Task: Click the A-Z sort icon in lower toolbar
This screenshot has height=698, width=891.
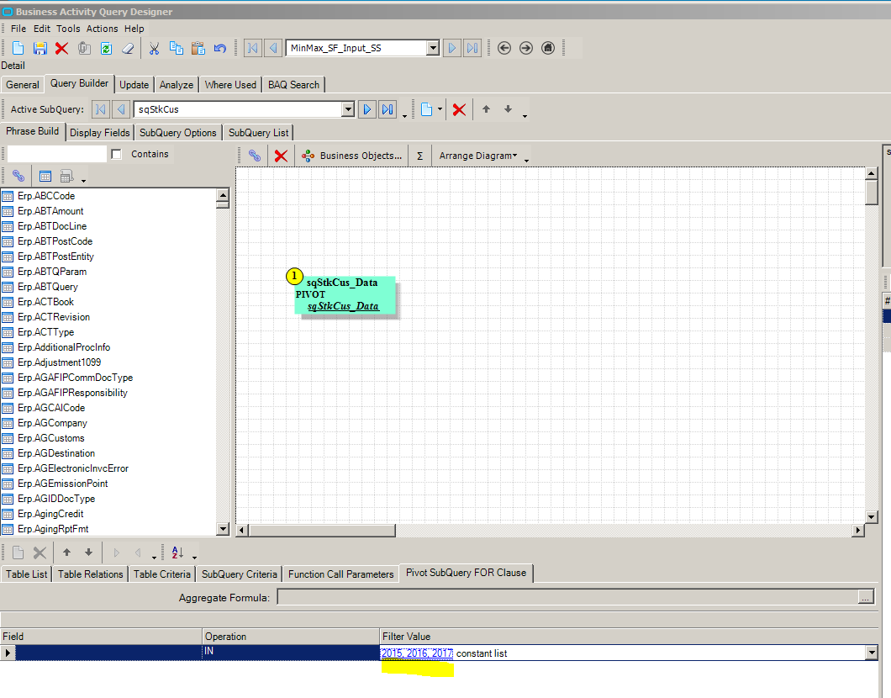Action: (178, 552)
